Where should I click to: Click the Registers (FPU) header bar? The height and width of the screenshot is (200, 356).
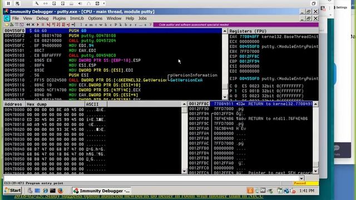click(273, 31)
